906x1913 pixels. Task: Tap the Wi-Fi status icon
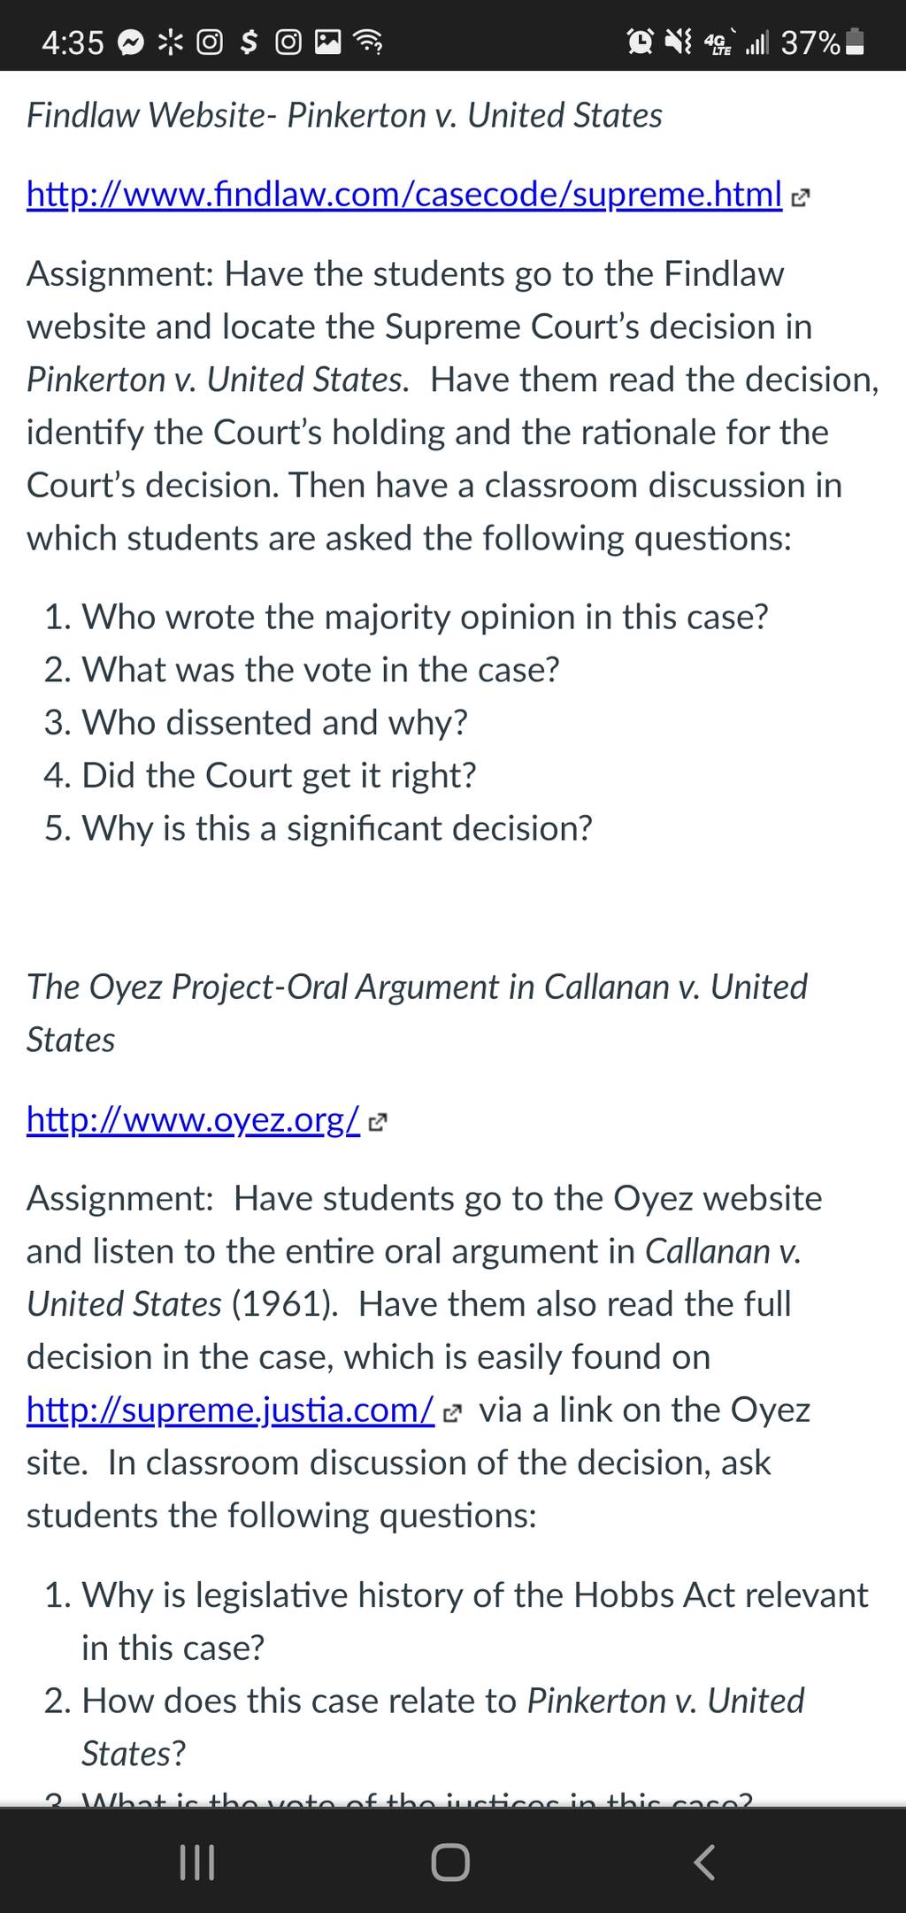click(x=368, y=42)
